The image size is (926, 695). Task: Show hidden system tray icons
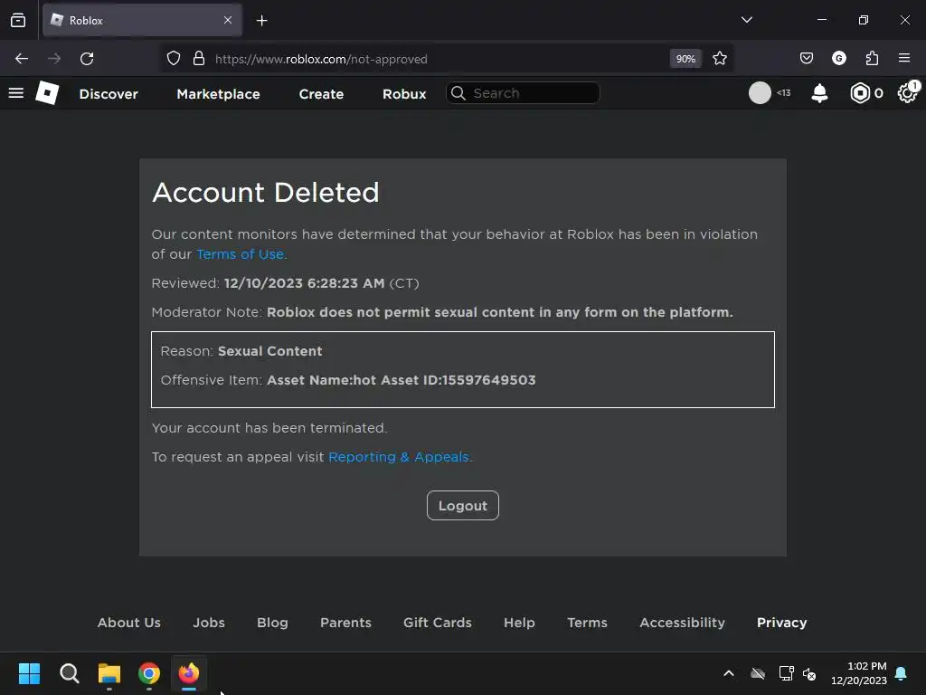click(x=729, y=673)
